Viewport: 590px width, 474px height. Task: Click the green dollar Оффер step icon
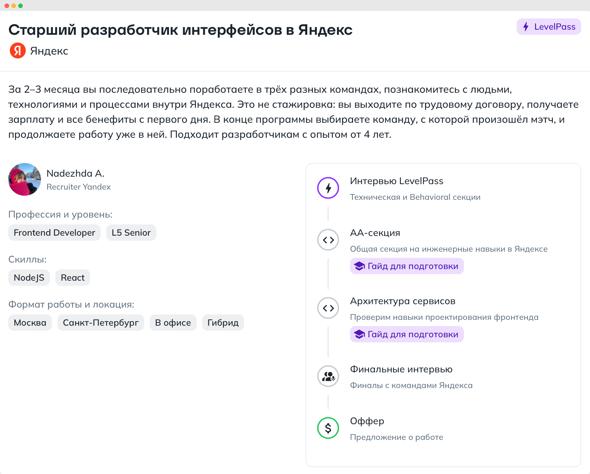328,428
